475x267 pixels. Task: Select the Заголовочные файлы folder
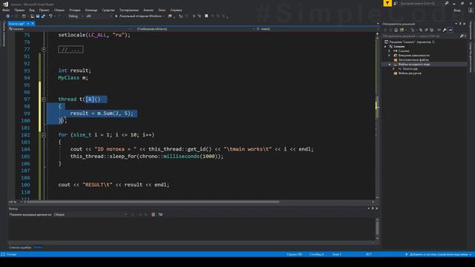click(413, 60)
